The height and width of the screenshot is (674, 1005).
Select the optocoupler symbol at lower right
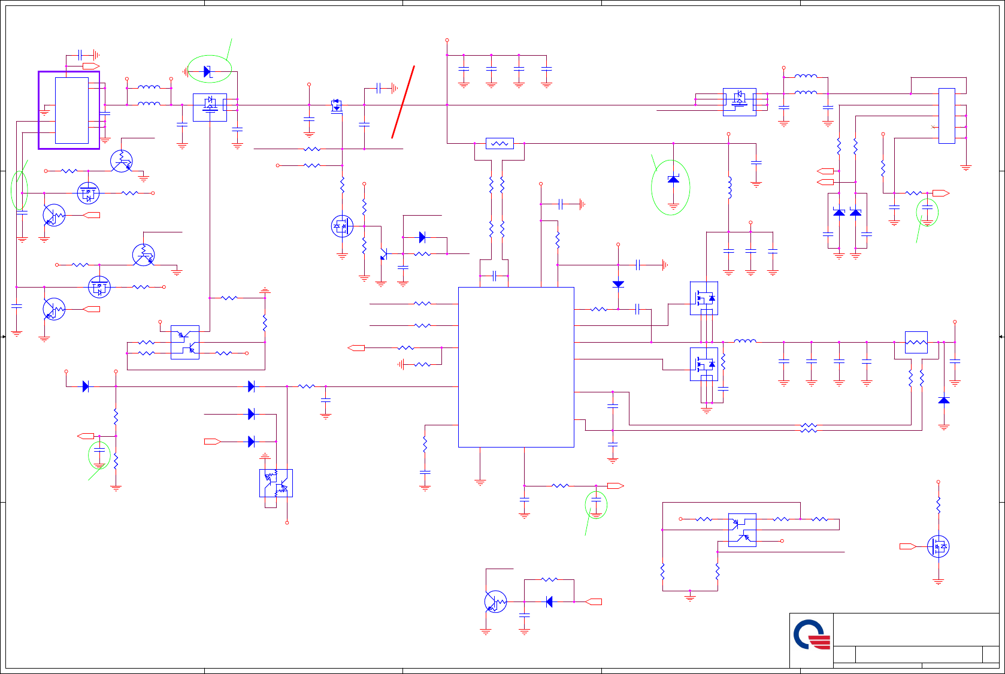(x=742, y=530)
